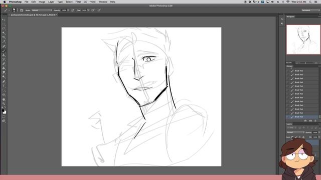Select the Eyedropper tool
The height and width of the screenshot is (180, 321).
(x=4, y=41)
